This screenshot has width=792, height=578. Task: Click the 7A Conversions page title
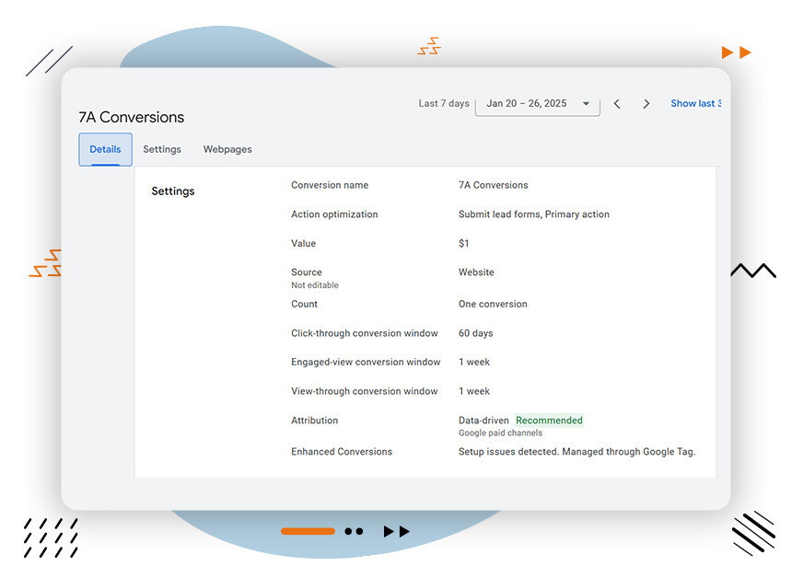click(x=132, y=118)
